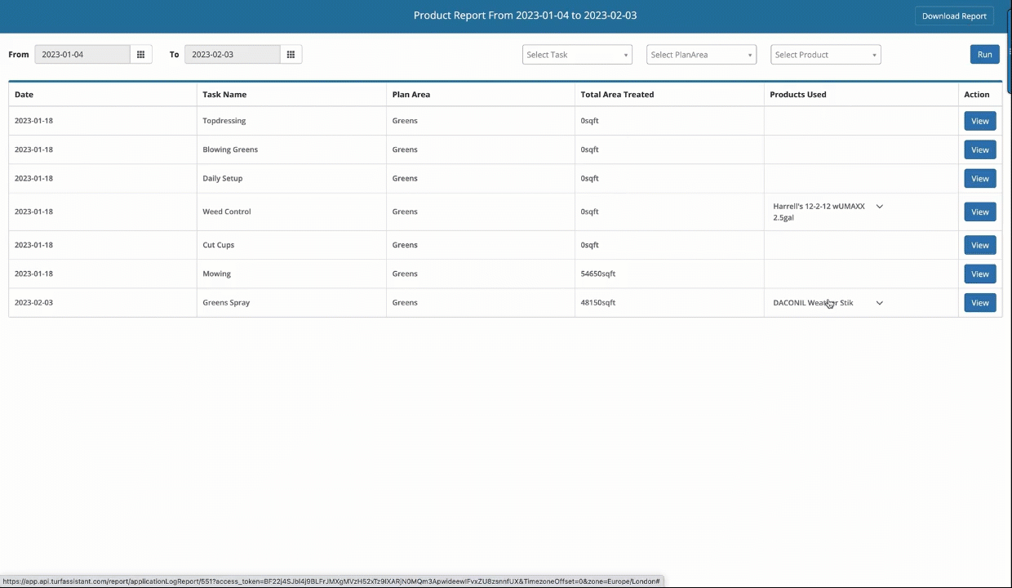Image resolution: width=1012 pixels, height=588 pixels.
Task: View the Cut Cups task details
Action: click(x=979, y=245)
